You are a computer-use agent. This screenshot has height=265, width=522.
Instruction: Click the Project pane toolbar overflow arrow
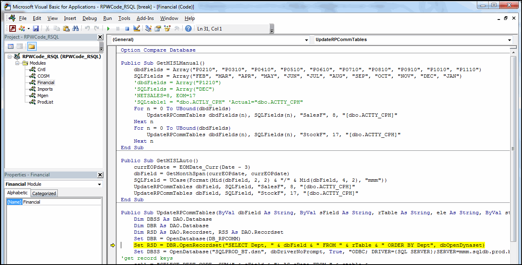point(101,46)
